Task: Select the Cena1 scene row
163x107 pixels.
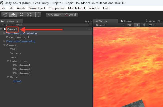Action: pyautogui.click(x=46, y=29)
